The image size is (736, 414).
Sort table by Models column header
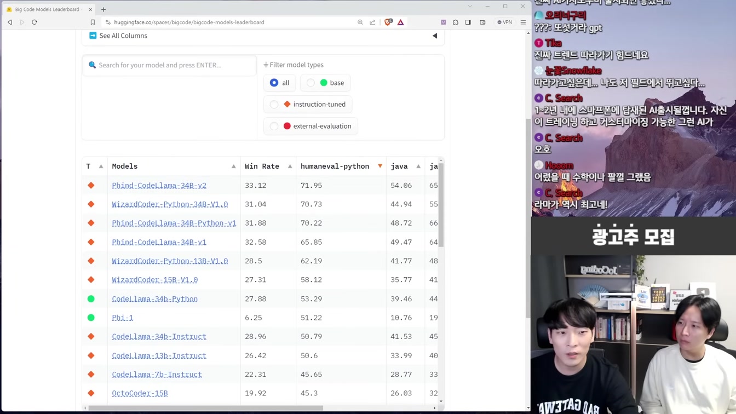[x=174, y=166]
